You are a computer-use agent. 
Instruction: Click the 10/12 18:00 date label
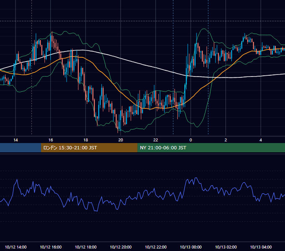(x=85, y=247)
